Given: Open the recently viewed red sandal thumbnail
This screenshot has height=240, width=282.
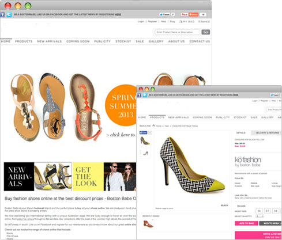Looking at the screenshot, I should pos(148,224).
